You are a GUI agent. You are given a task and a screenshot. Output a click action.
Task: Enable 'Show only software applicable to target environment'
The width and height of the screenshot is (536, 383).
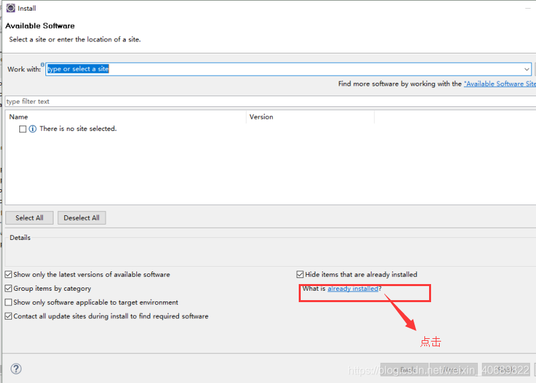[x=9, y=302]
